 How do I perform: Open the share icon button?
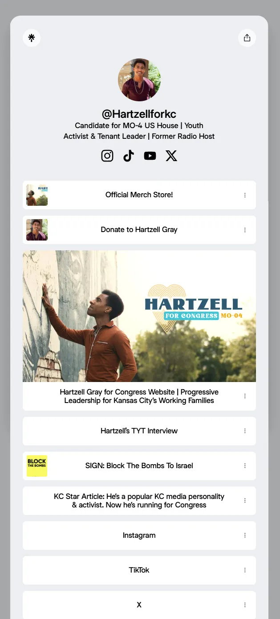[247, 38]
